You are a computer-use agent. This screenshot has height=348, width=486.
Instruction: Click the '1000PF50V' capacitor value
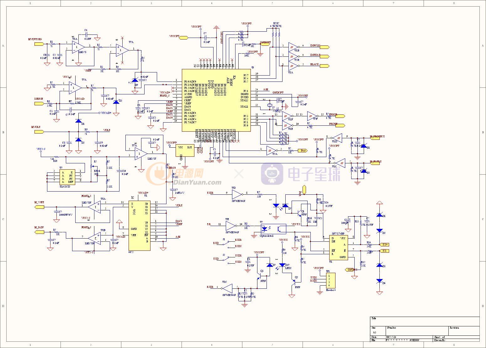pos(66,215)
